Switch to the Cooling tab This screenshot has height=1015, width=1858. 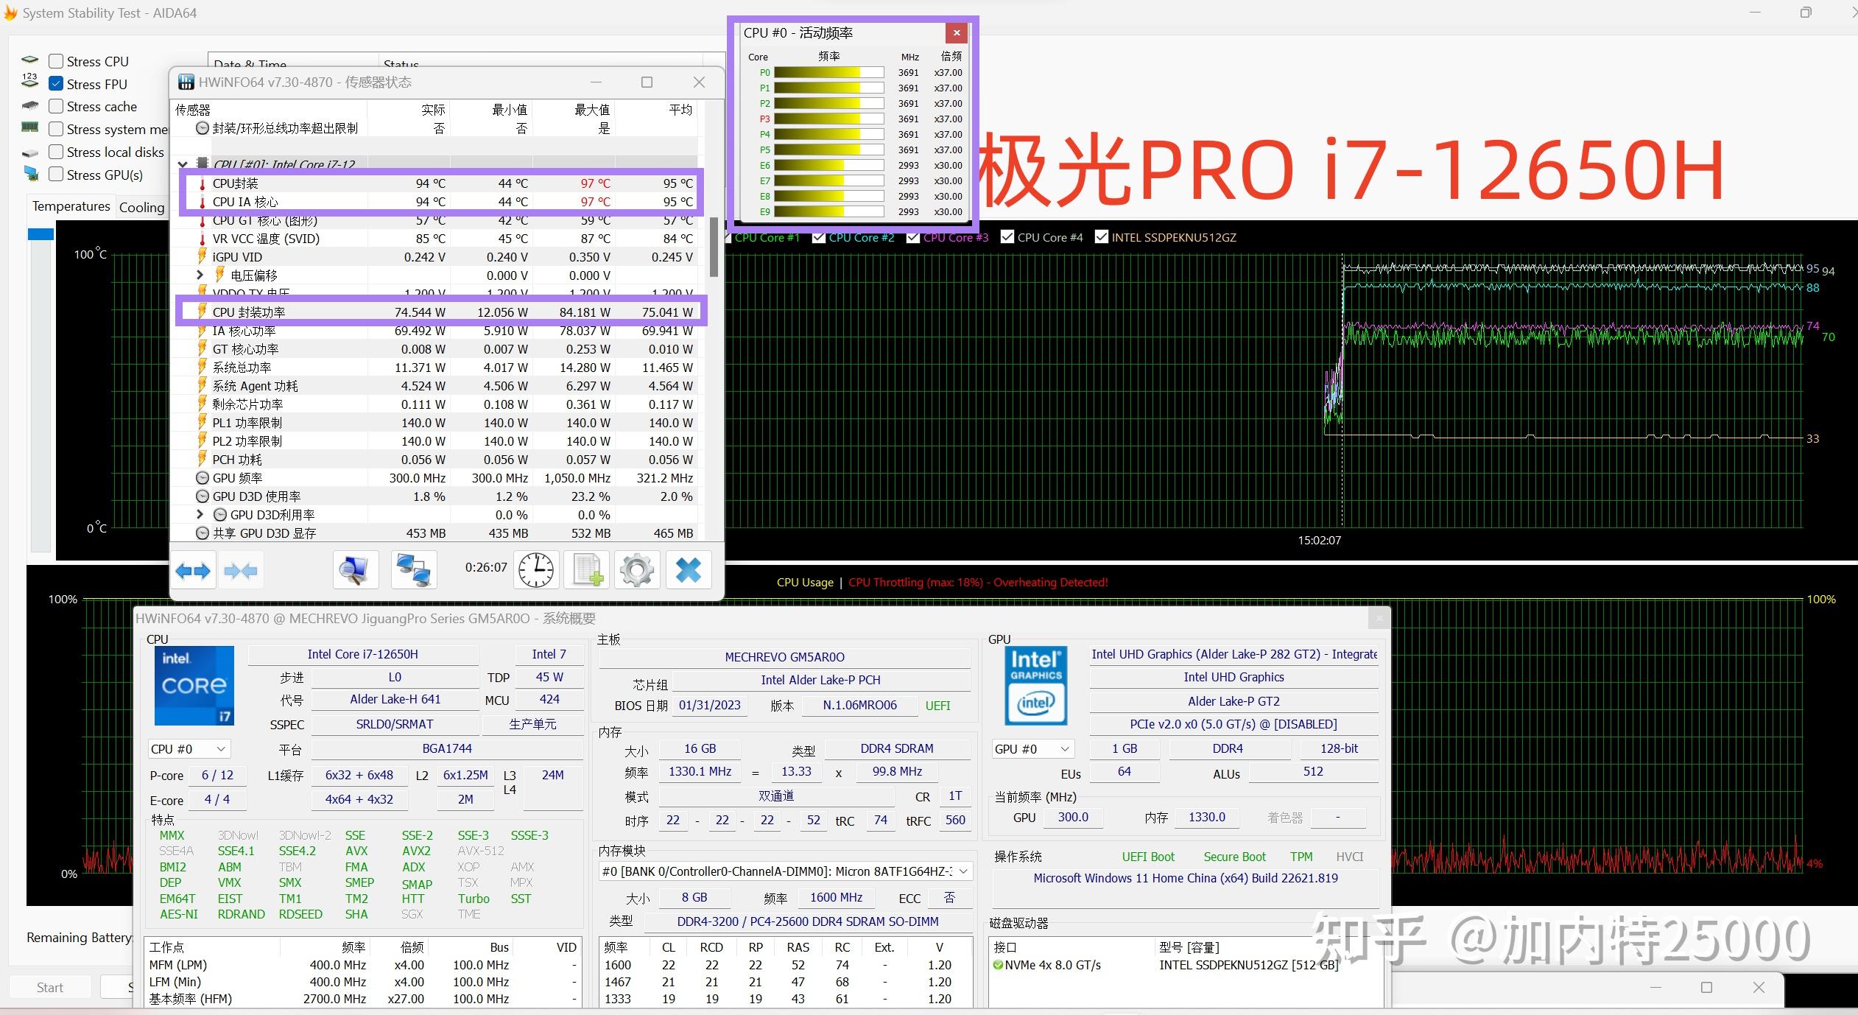141,207
